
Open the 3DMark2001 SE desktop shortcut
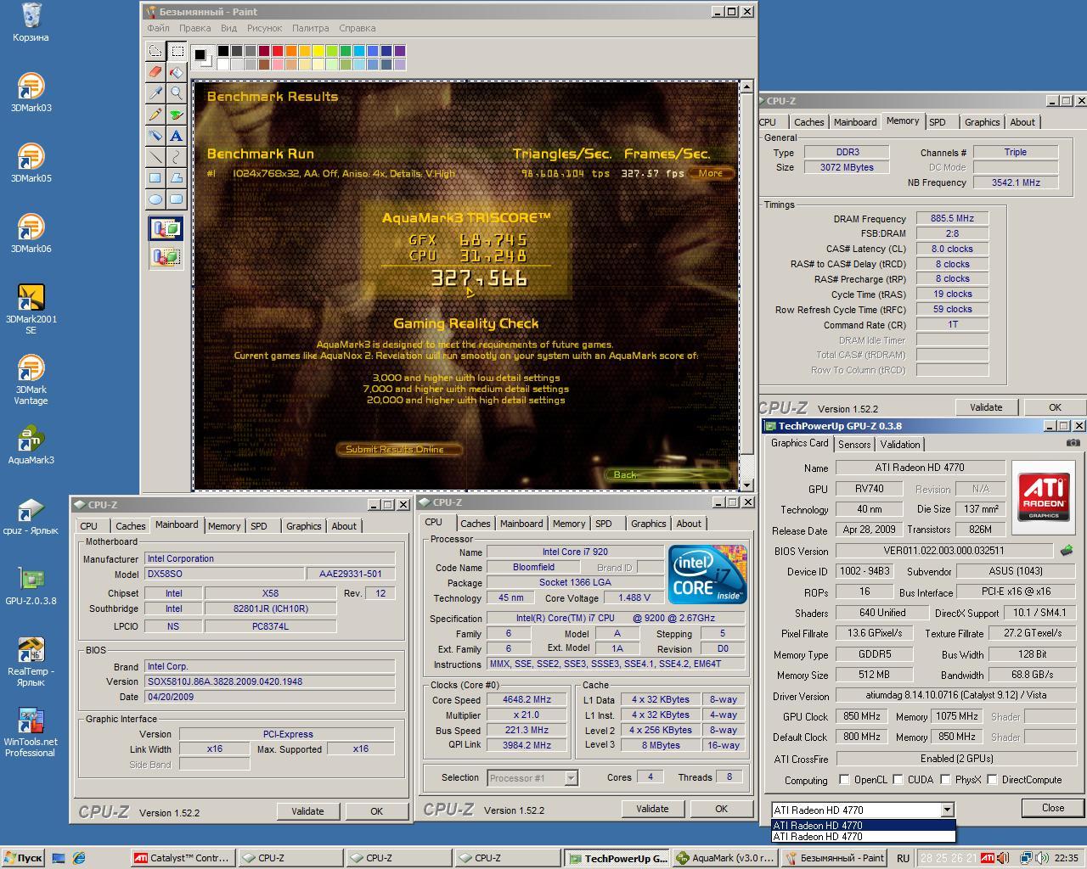click(31, 309)
